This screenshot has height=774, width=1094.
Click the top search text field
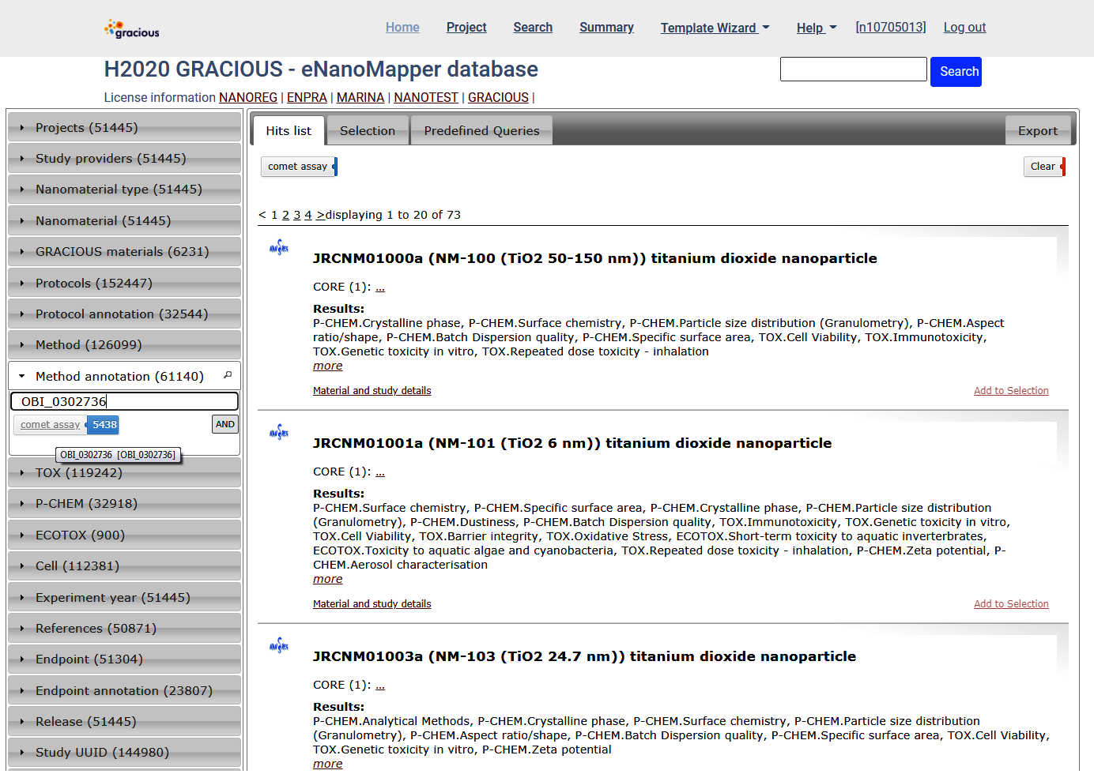point(853,70)
